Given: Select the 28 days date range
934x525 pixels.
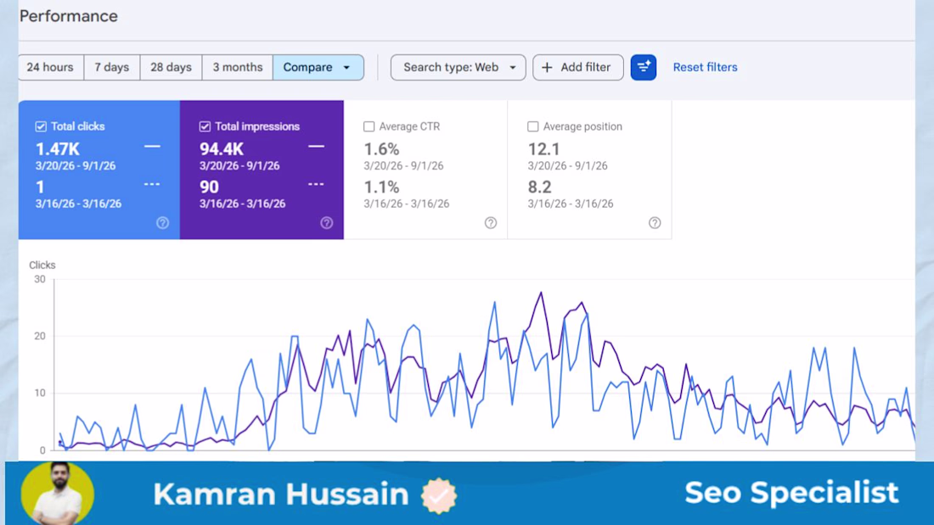Looking at the screenshot, I should (171, 67).
